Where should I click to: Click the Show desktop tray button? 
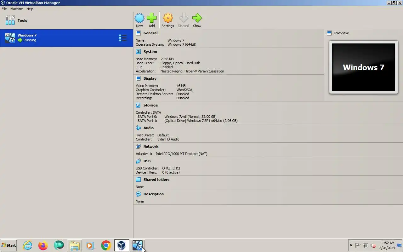400,245
